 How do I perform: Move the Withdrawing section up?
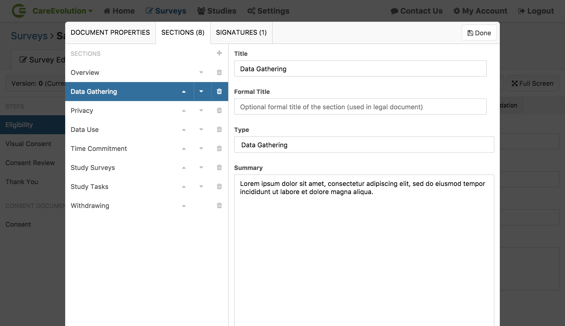point(184,206)
